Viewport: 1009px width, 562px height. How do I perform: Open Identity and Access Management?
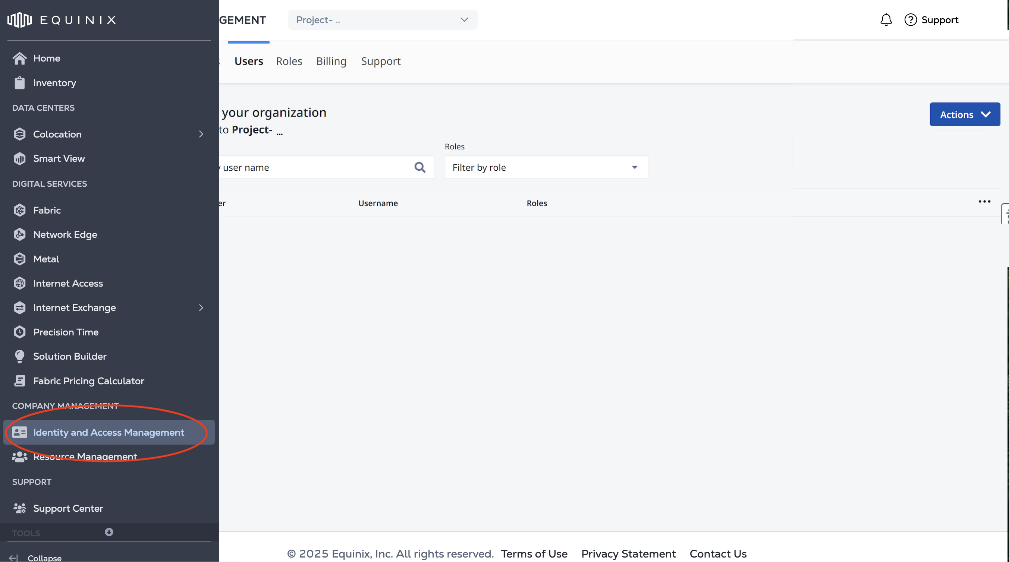(x=109, y=432)
